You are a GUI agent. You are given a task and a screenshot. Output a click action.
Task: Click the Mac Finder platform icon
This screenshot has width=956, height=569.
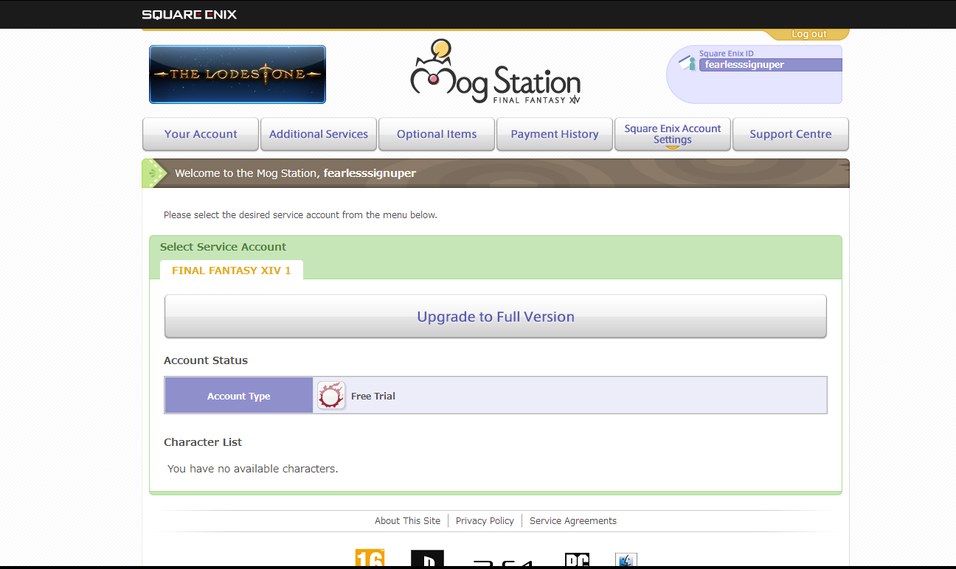[x=626, y=560]
